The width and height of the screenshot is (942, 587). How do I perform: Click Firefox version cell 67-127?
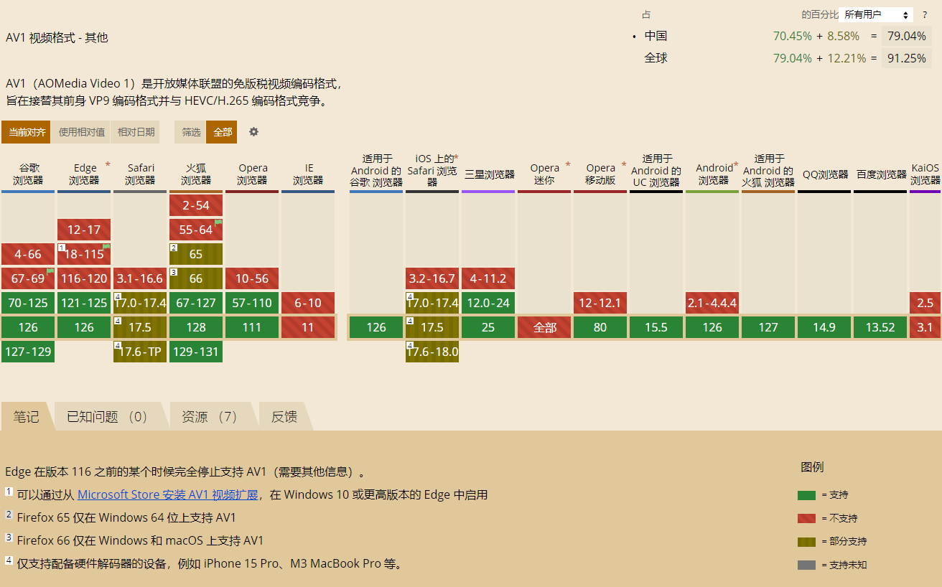pyautogui.click(x=196, y=303)
